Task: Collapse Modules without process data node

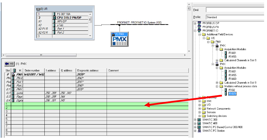Action: point(217,86)
